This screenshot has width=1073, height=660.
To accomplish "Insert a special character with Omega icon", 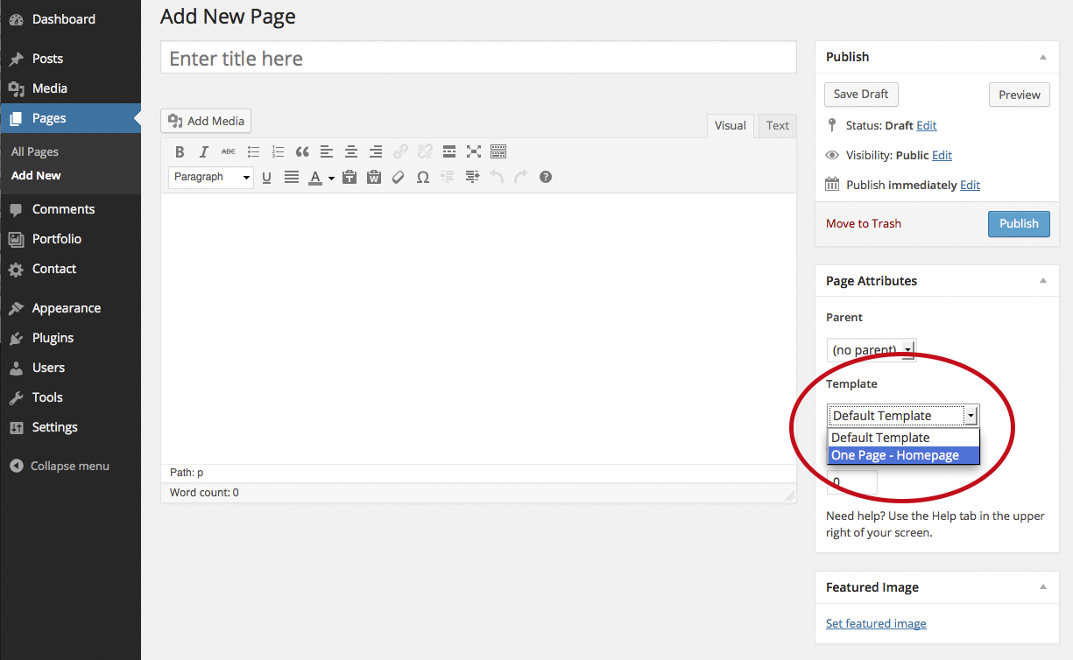I will pos(422,177).
